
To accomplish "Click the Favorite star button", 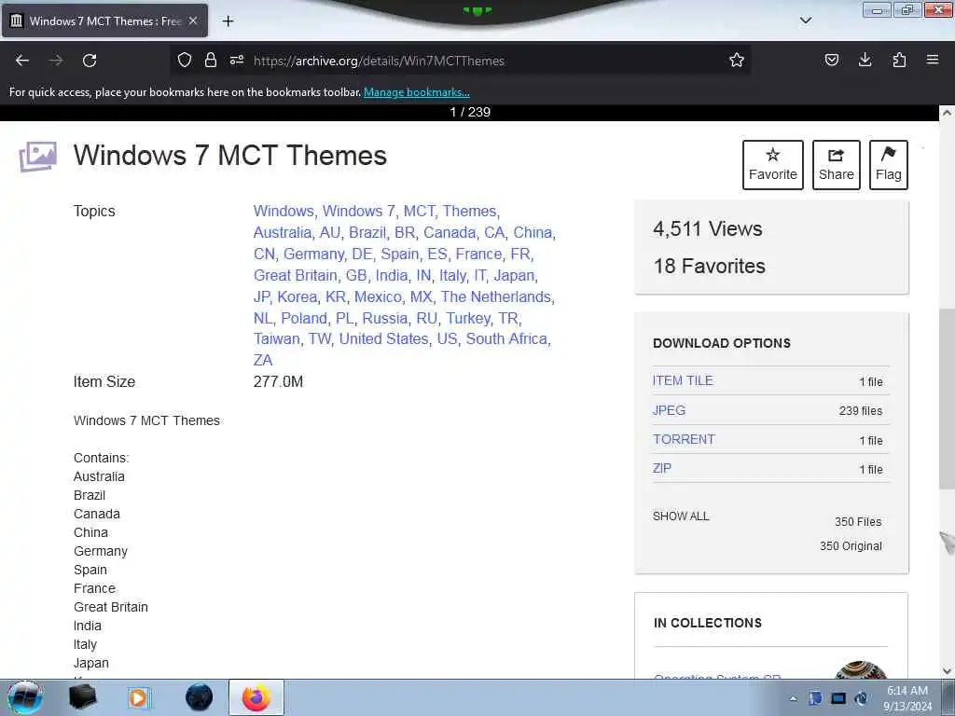I will click(773, 165).
